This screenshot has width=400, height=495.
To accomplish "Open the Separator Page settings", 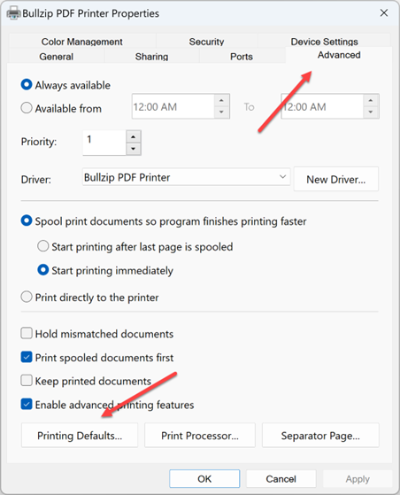I will (x=320, y=436).
